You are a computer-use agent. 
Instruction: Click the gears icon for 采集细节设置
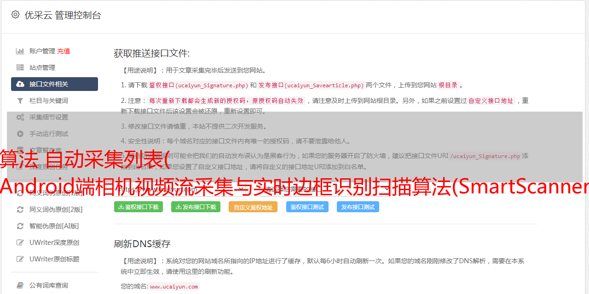(x=20, y=117)
